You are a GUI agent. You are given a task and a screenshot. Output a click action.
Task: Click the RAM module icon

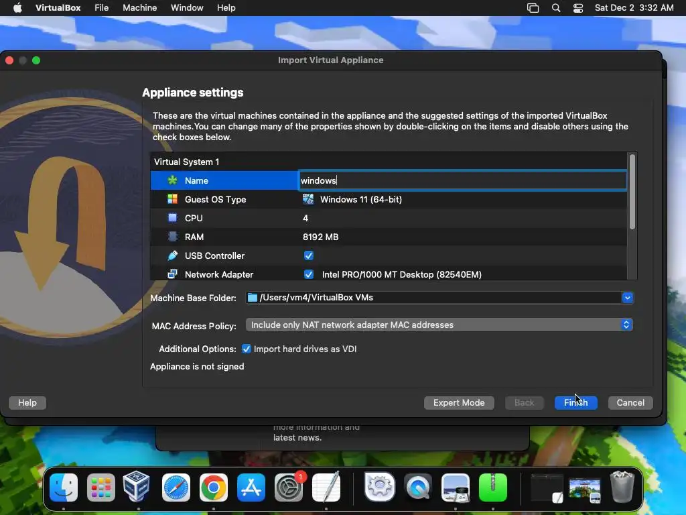point(173,237)
